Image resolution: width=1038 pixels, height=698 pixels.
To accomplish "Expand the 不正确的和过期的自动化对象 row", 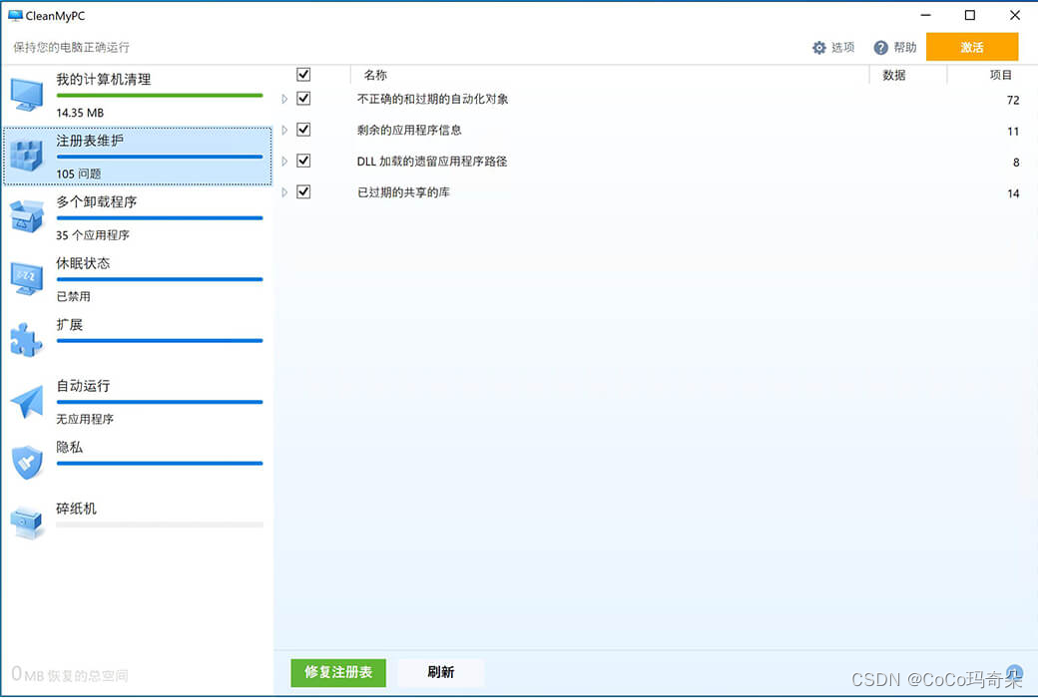I will 284,98.
